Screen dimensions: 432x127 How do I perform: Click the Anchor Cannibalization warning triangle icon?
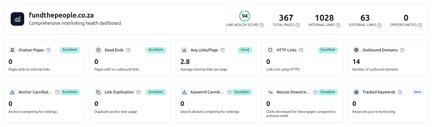point(12,92)
